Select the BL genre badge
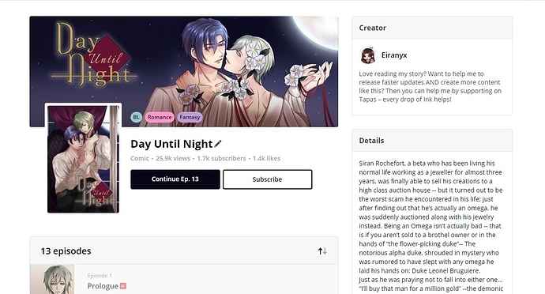545x294 pixels. click(x=136, y=117)
